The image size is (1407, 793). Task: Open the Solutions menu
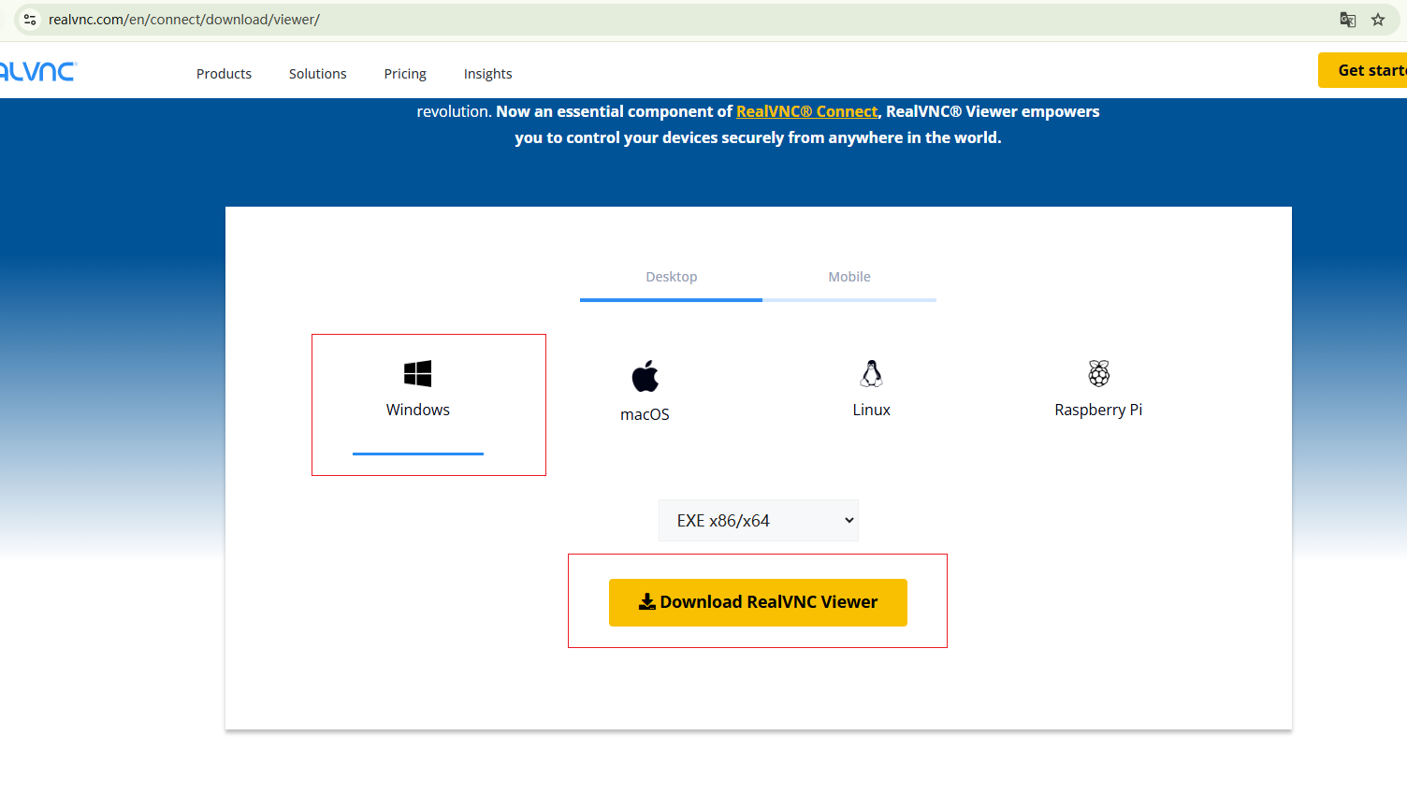click(x=317, y=74)
